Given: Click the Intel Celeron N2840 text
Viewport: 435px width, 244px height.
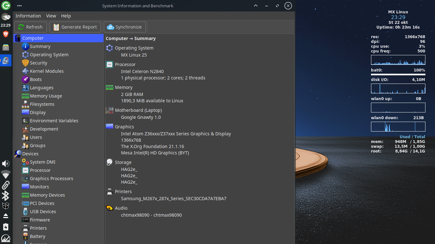Looking at the screenshot, I should pos(142,71).
